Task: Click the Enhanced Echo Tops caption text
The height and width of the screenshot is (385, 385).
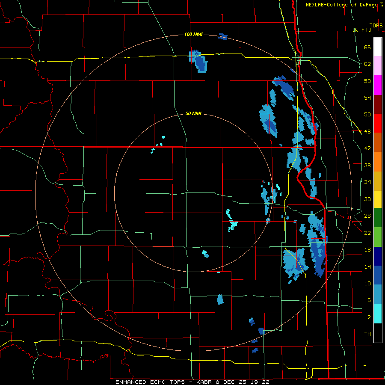Action: pos(192,382)
